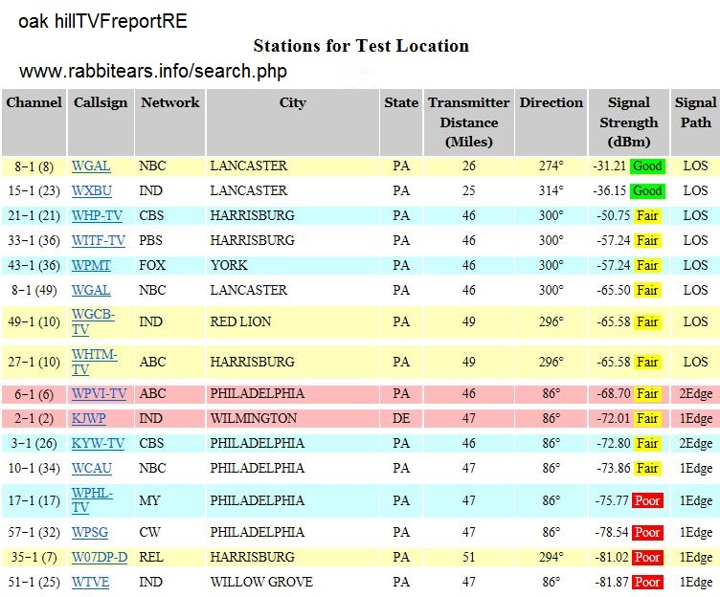Open the WPHL-TV station link
Screen dimensions: 720x597
click(92, 500)
